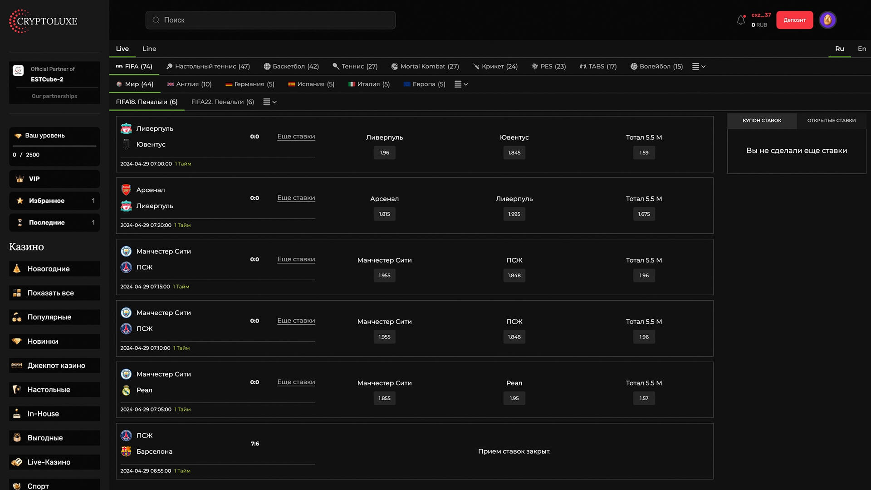Select the FIFA (74) sport tab
The width and height of the screenshot is (871, 490).
pos(134,66)
